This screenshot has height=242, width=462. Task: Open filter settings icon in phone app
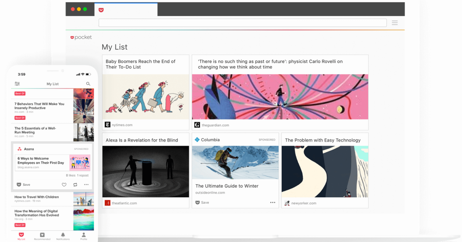pos(18,84)
